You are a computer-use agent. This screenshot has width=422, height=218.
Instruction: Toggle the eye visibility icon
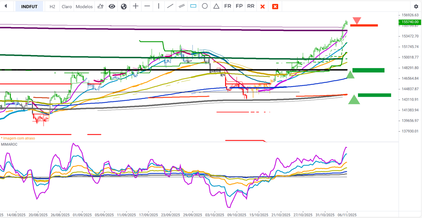pos(112,6)
